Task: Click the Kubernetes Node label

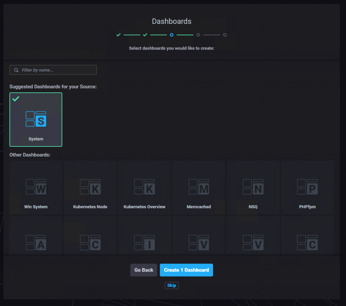Action: 90,207
